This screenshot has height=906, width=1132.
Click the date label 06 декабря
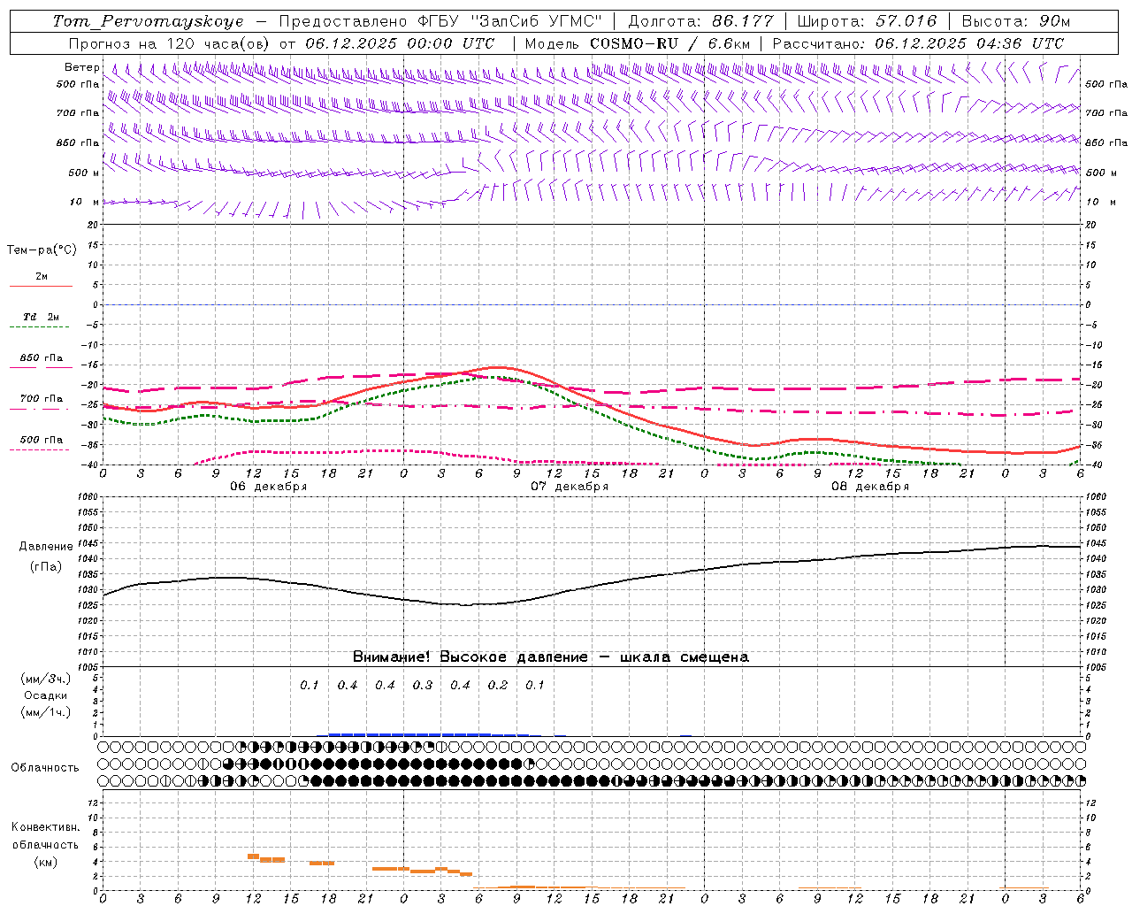click(x=268, y=487)
